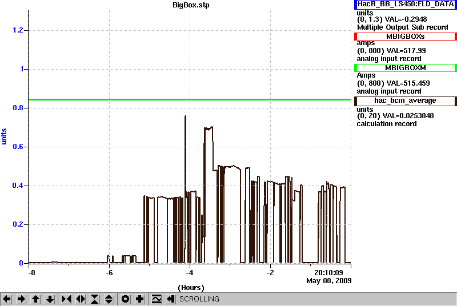
Task: Click the 0.8 y-axis tick label
Action: pos(18,108)
